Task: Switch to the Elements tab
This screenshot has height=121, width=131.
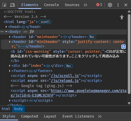Action: [30, 5]
